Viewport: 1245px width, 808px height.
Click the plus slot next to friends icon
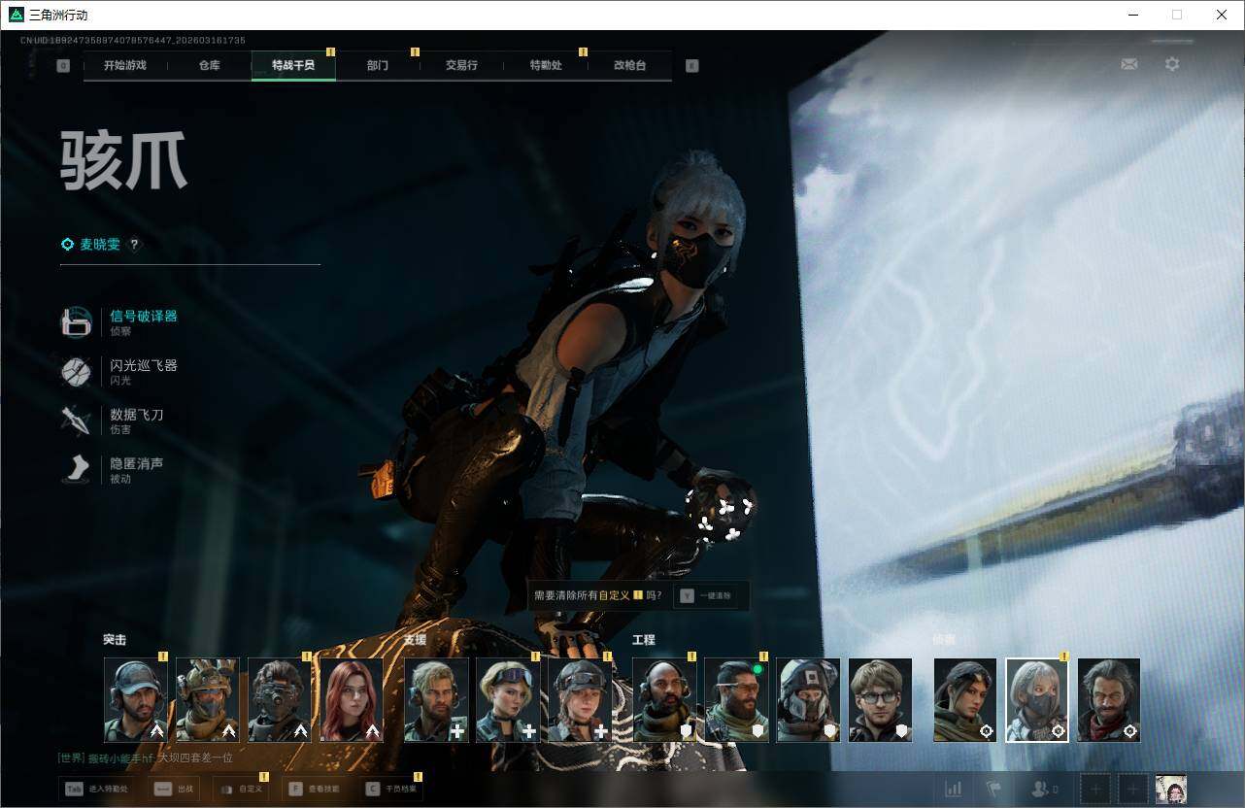click(x=1095, y=790)
